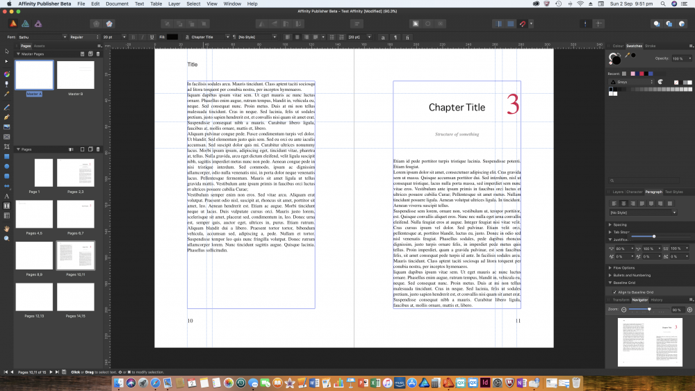Select the Master B thumbnail
Viewport: 695px width, 391px height.
coord(75,75)
